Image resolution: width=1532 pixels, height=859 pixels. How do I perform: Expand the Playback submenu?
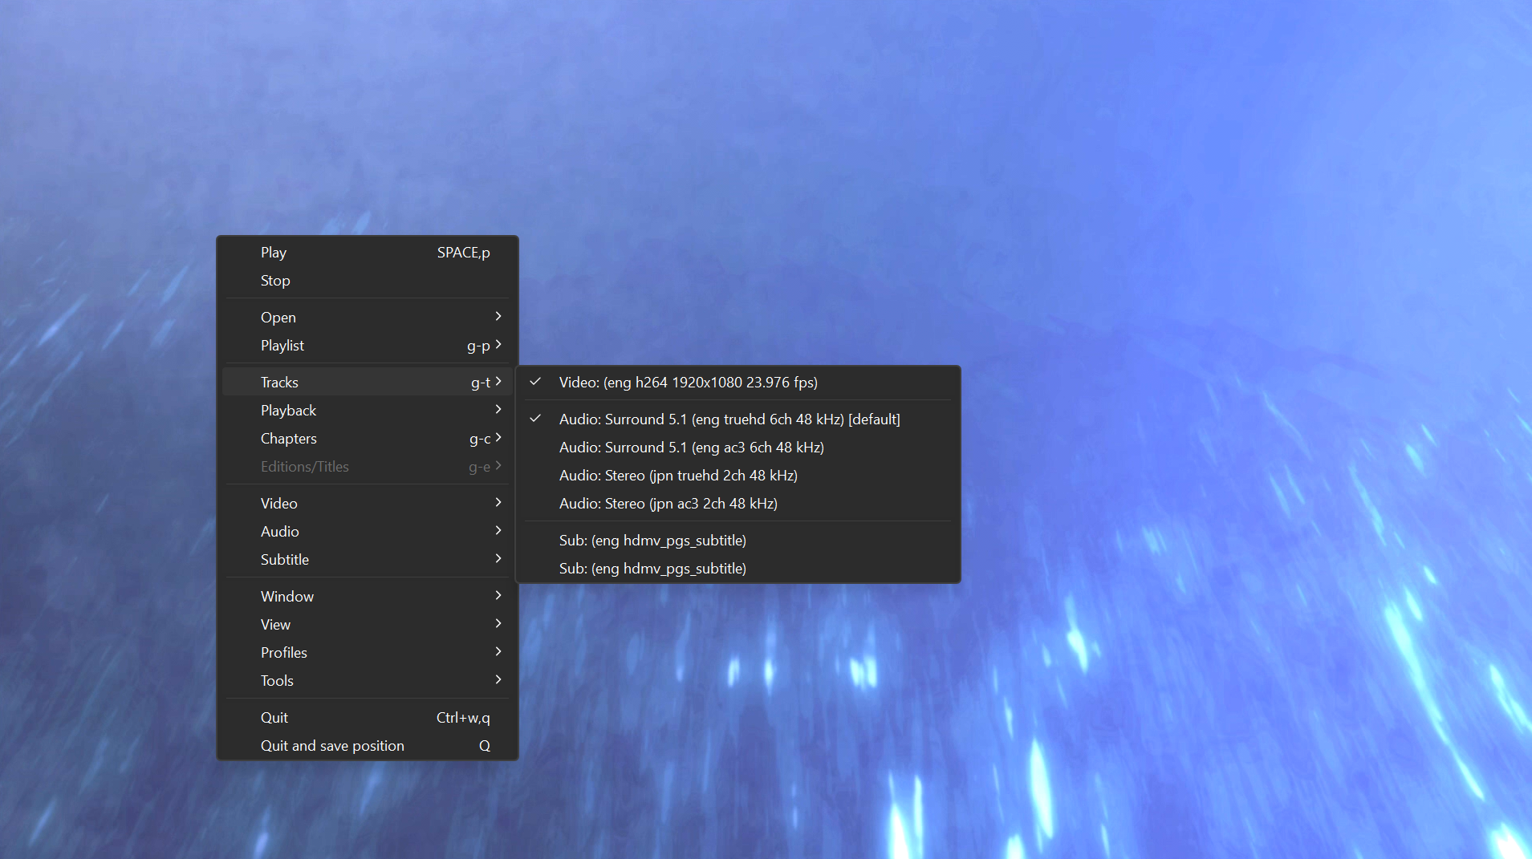pos(368,411)
